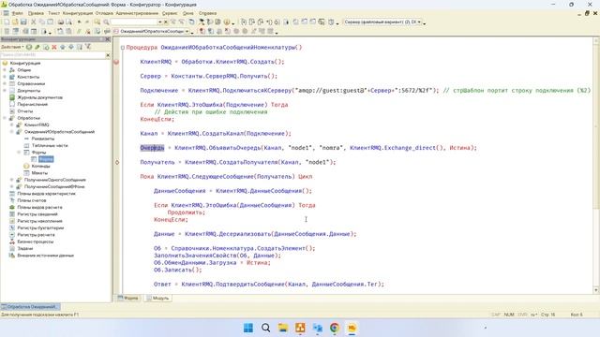Open File Explorer from taskbar

click(283, 328)
